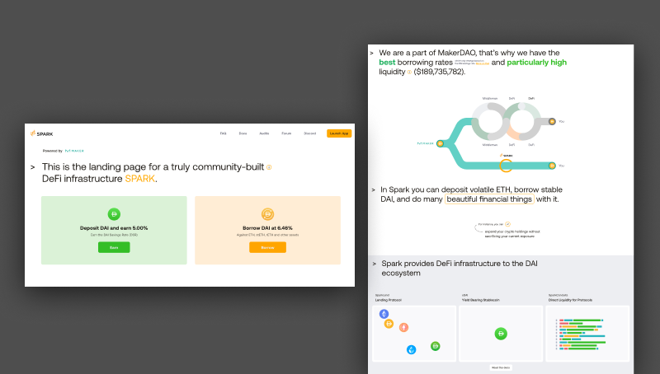
Task: Click the small check icon after 'For instance'
Action: [507, 224]
